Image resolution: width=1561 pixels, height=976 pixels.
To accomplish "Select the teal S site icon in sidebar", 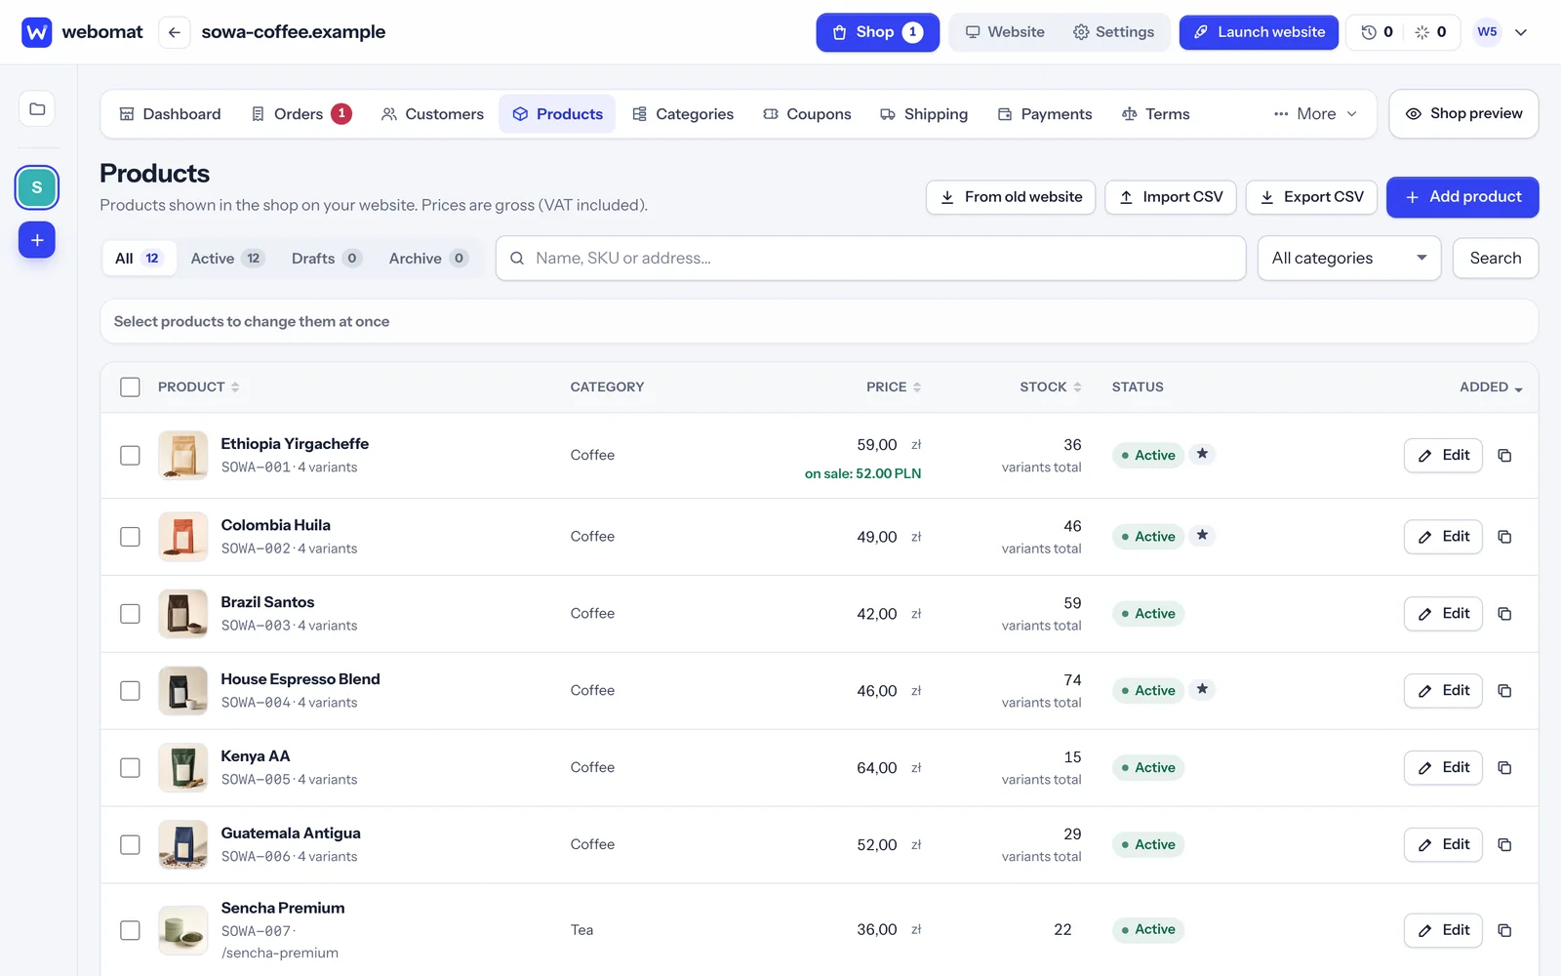I will [37, 187].
